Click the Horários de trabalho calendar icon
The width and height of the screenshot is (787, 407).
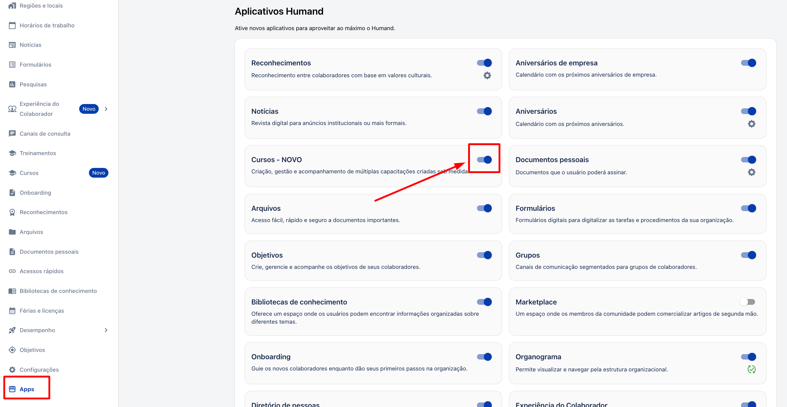tap(12, 25)
